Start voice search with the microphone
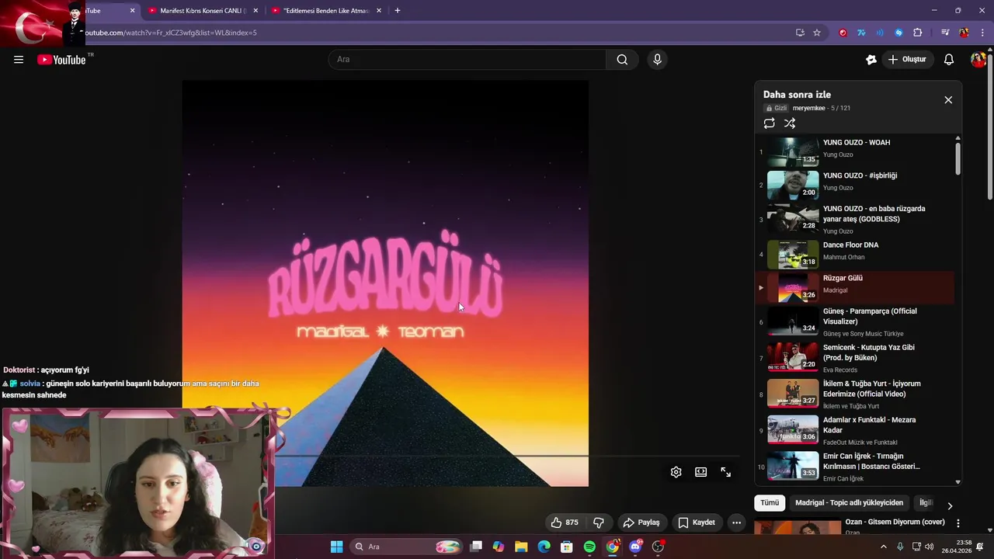The width and height of the screenshot is (994, 559). (657, 60)
